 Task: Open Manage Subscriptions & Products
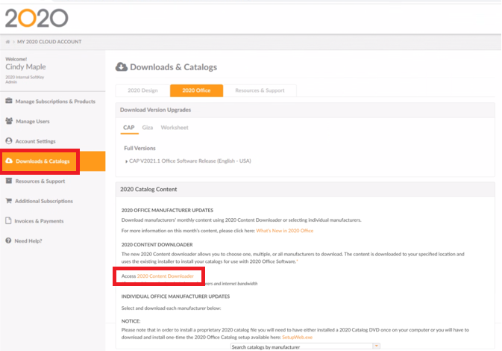pyautogui.click(x=55, y=102)
